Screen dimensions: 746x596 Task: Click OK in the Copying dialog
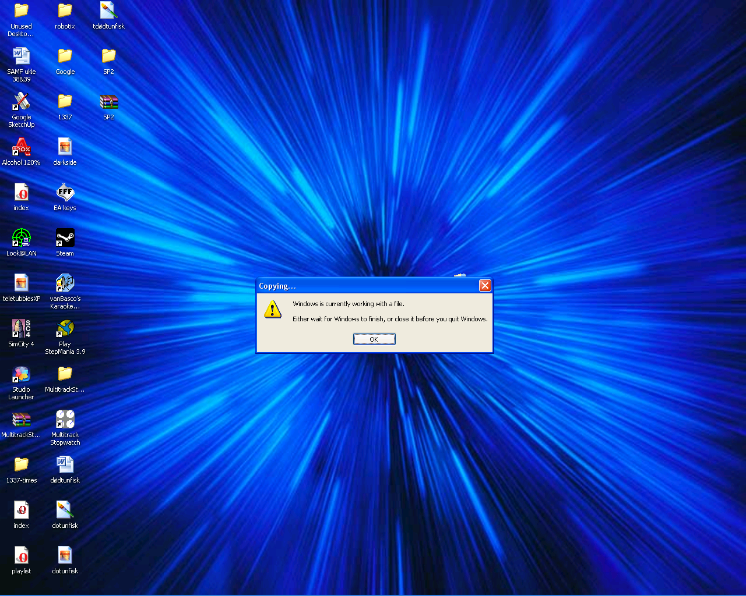374,339
